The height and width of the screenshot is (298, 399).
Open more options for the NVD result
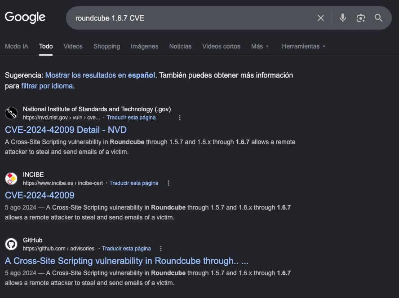(180, 118)
